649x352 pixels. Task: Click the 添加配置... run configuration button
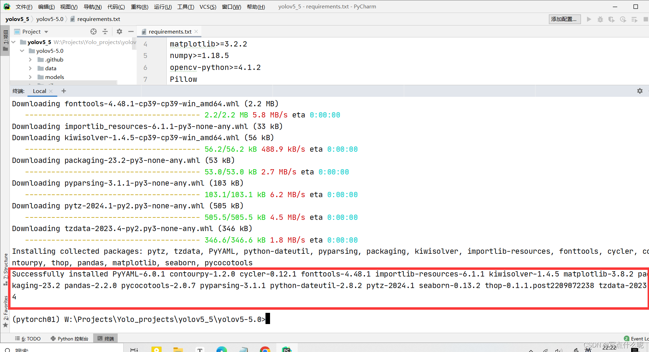tap(565, 19)
